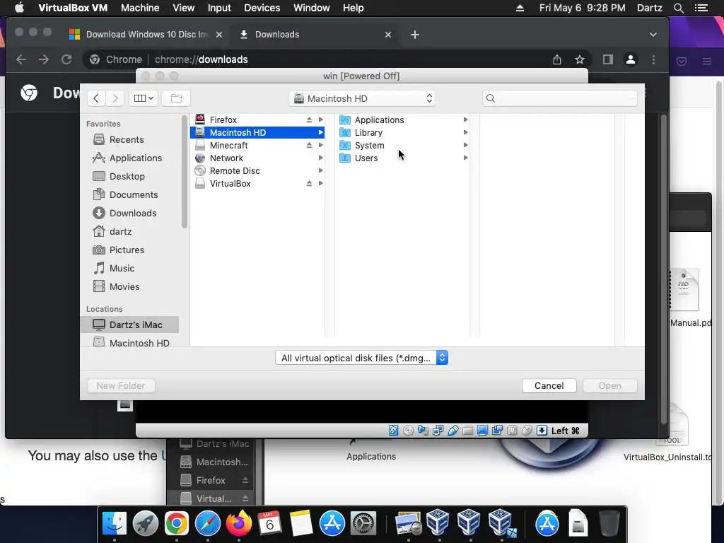The width and height of the screenshot is (724, 543).
Task: Open the Devices menu
Action: (262, 8)
